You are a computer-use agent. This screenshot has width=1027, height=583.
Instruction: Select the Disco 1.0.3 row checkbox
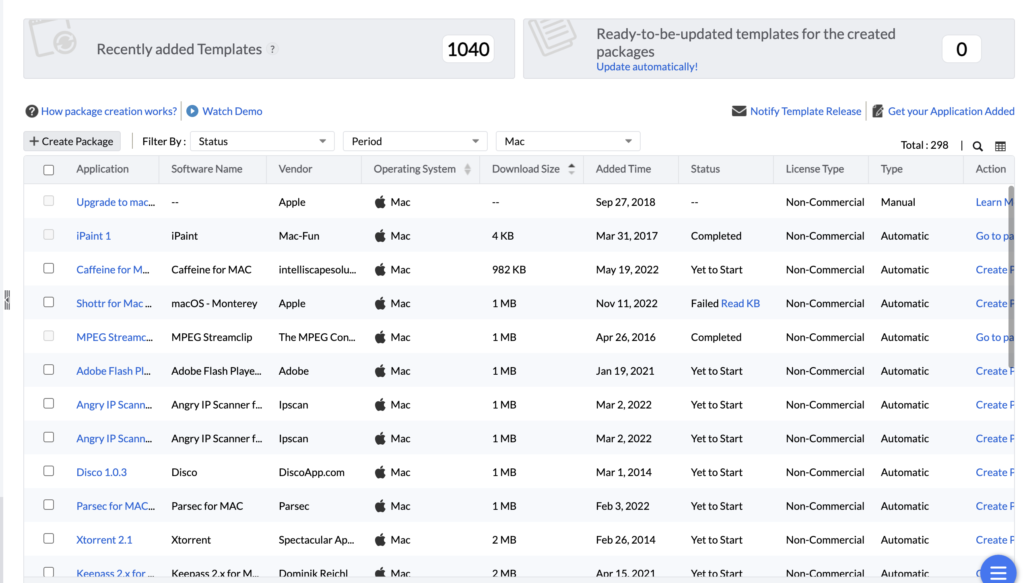pyautogui.click(x=49, y=471)
